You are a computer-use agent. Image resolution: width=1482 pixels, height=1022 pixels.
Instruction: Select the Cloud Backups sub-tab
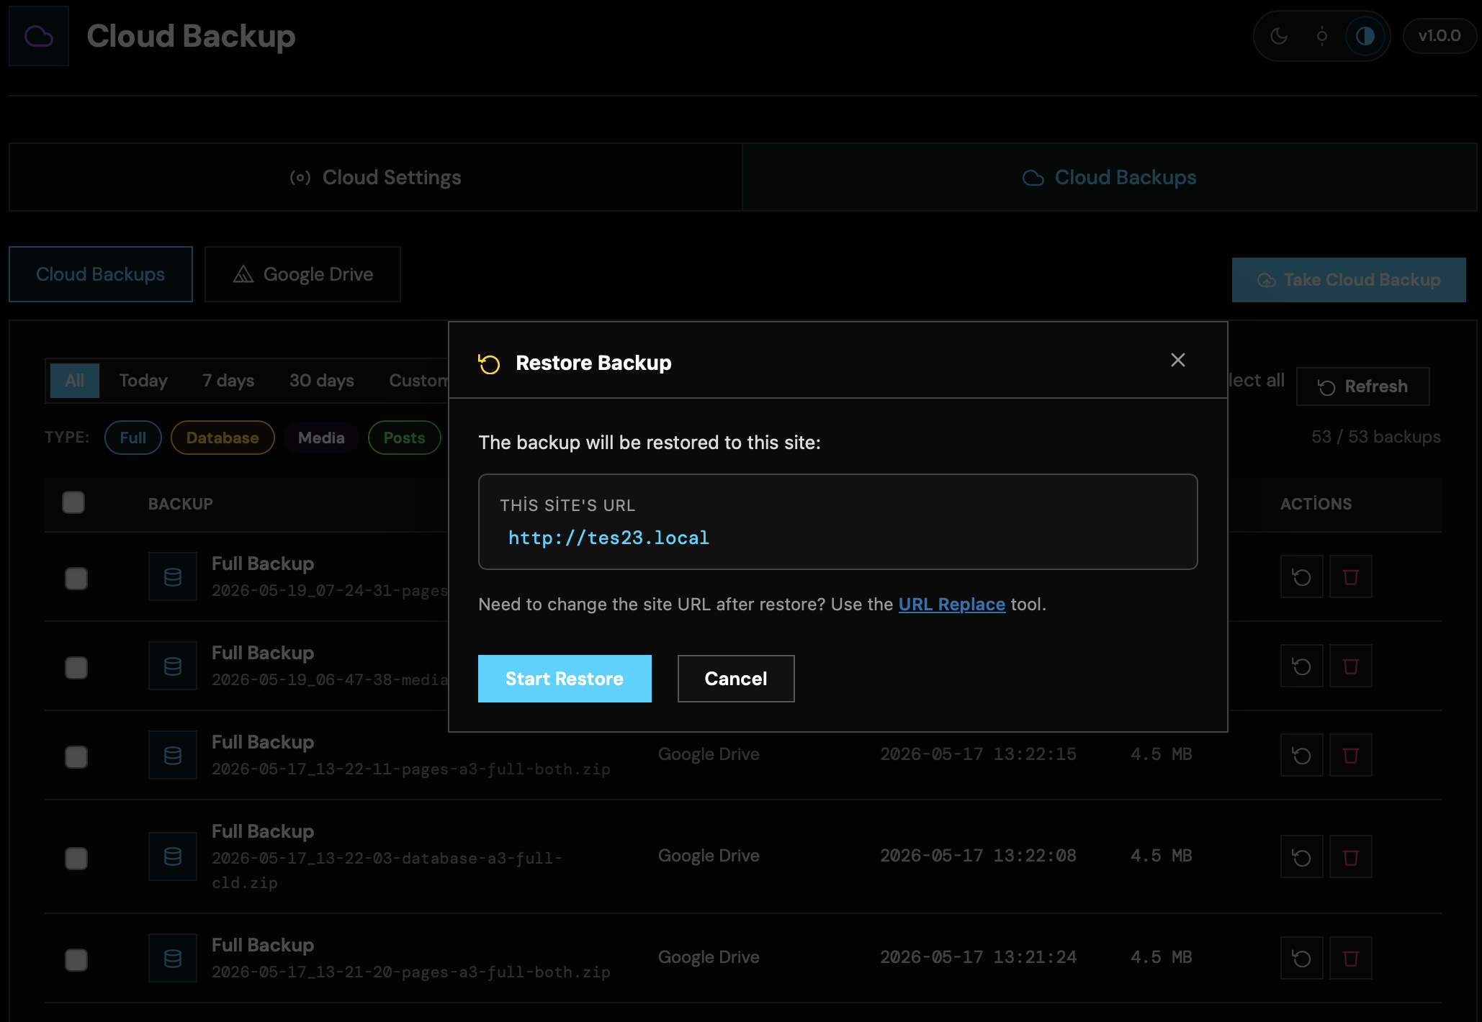pos(101,274)
